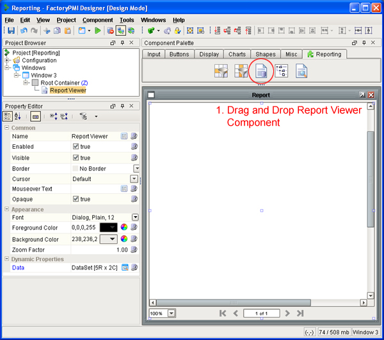Open the Project menu
The width and height of the screenshot is (384, 340).
tap(66, 20)
